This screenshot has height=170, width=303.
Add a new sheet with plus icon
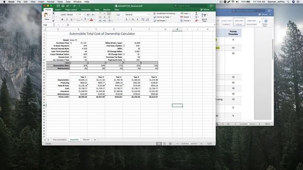95,140
